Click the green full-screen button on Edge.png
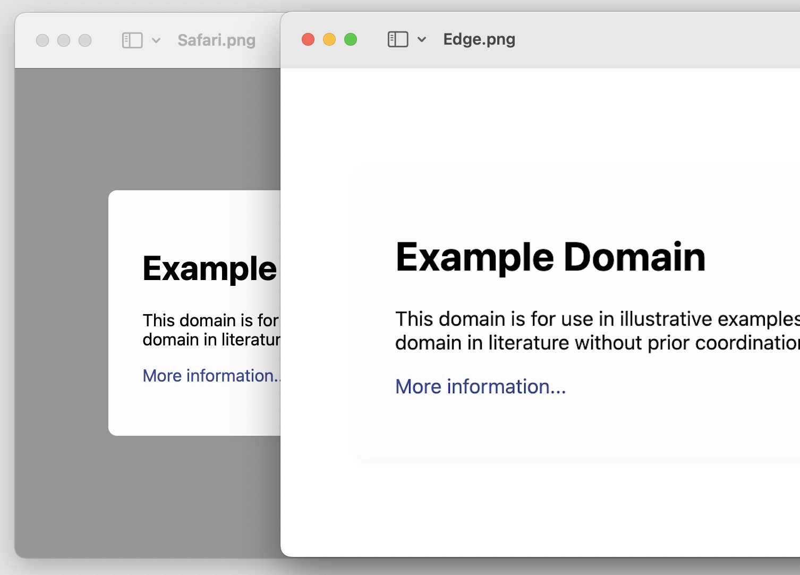Viewport: 800px width, 575px height. coord(351,39)
